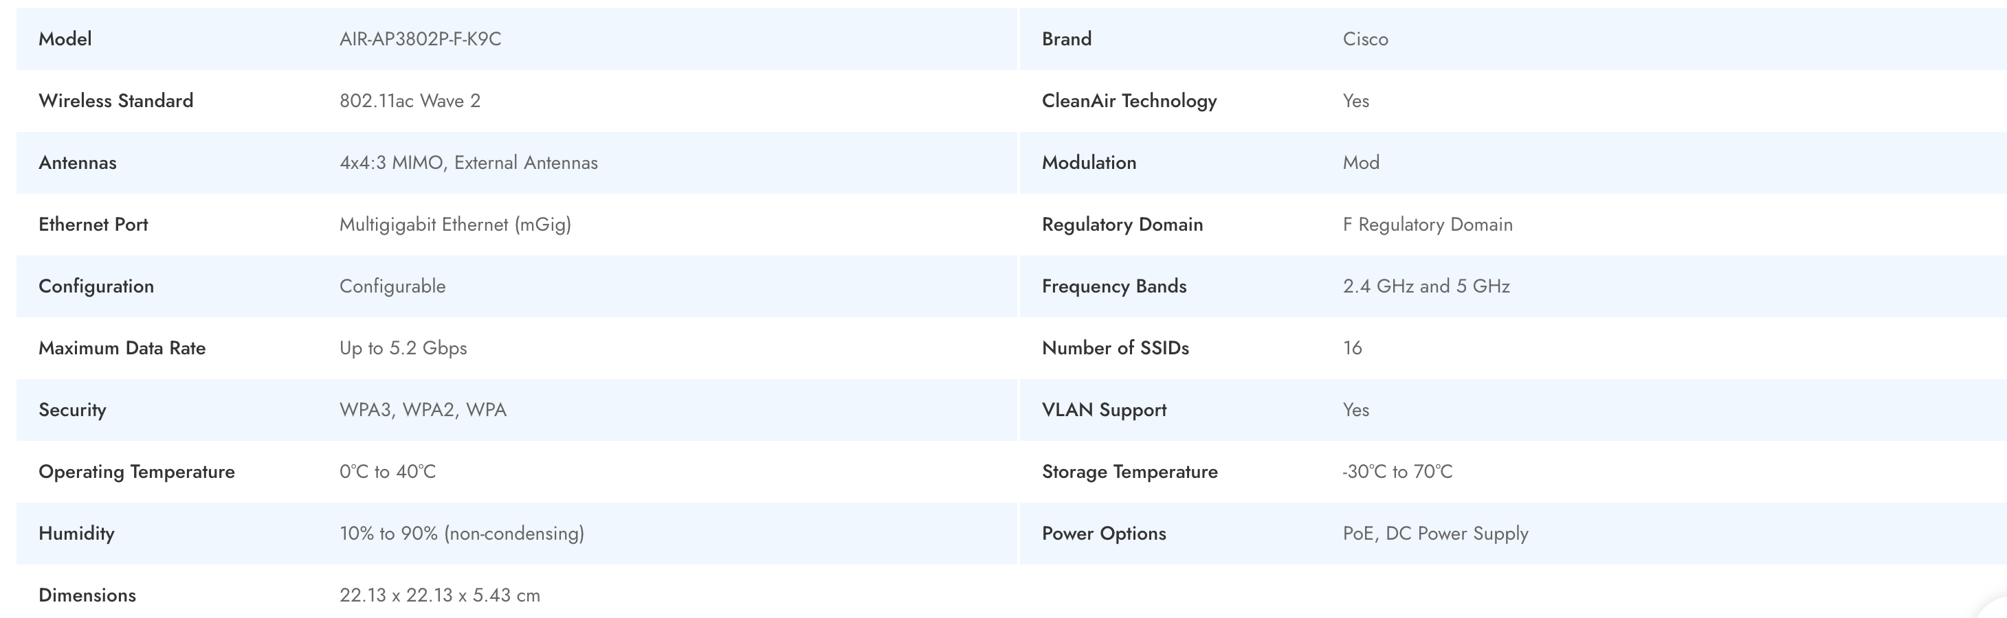Image resolution: width=2007 pixels, height=618 pixels.
Task: Select the humidity 10% to 90% value
Action: [x=461, y=533]
